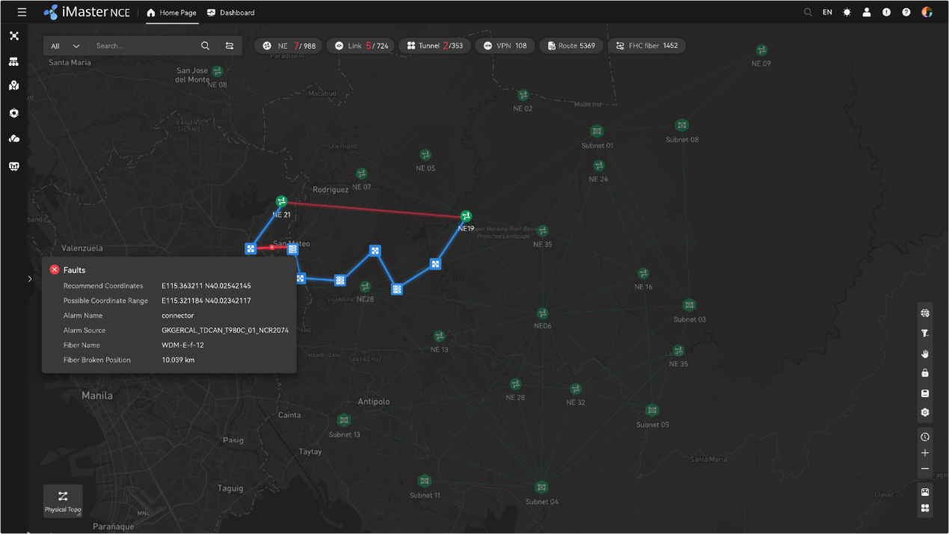Toggle the light/dark theme sun icon
The image size is (949, 534).
[847, 13]
